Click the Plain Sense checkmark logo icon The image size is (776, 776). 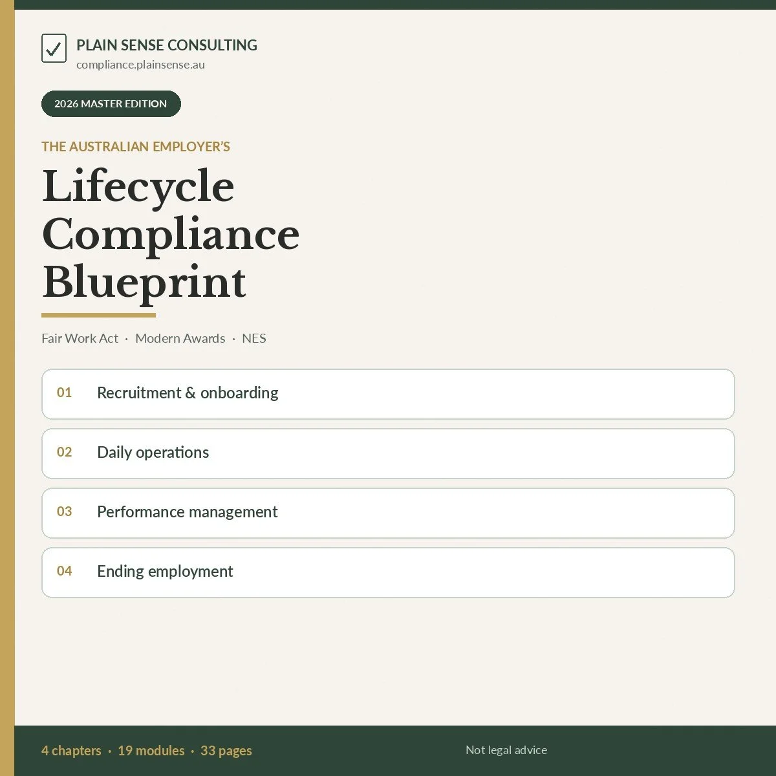(x=54, y=48)
